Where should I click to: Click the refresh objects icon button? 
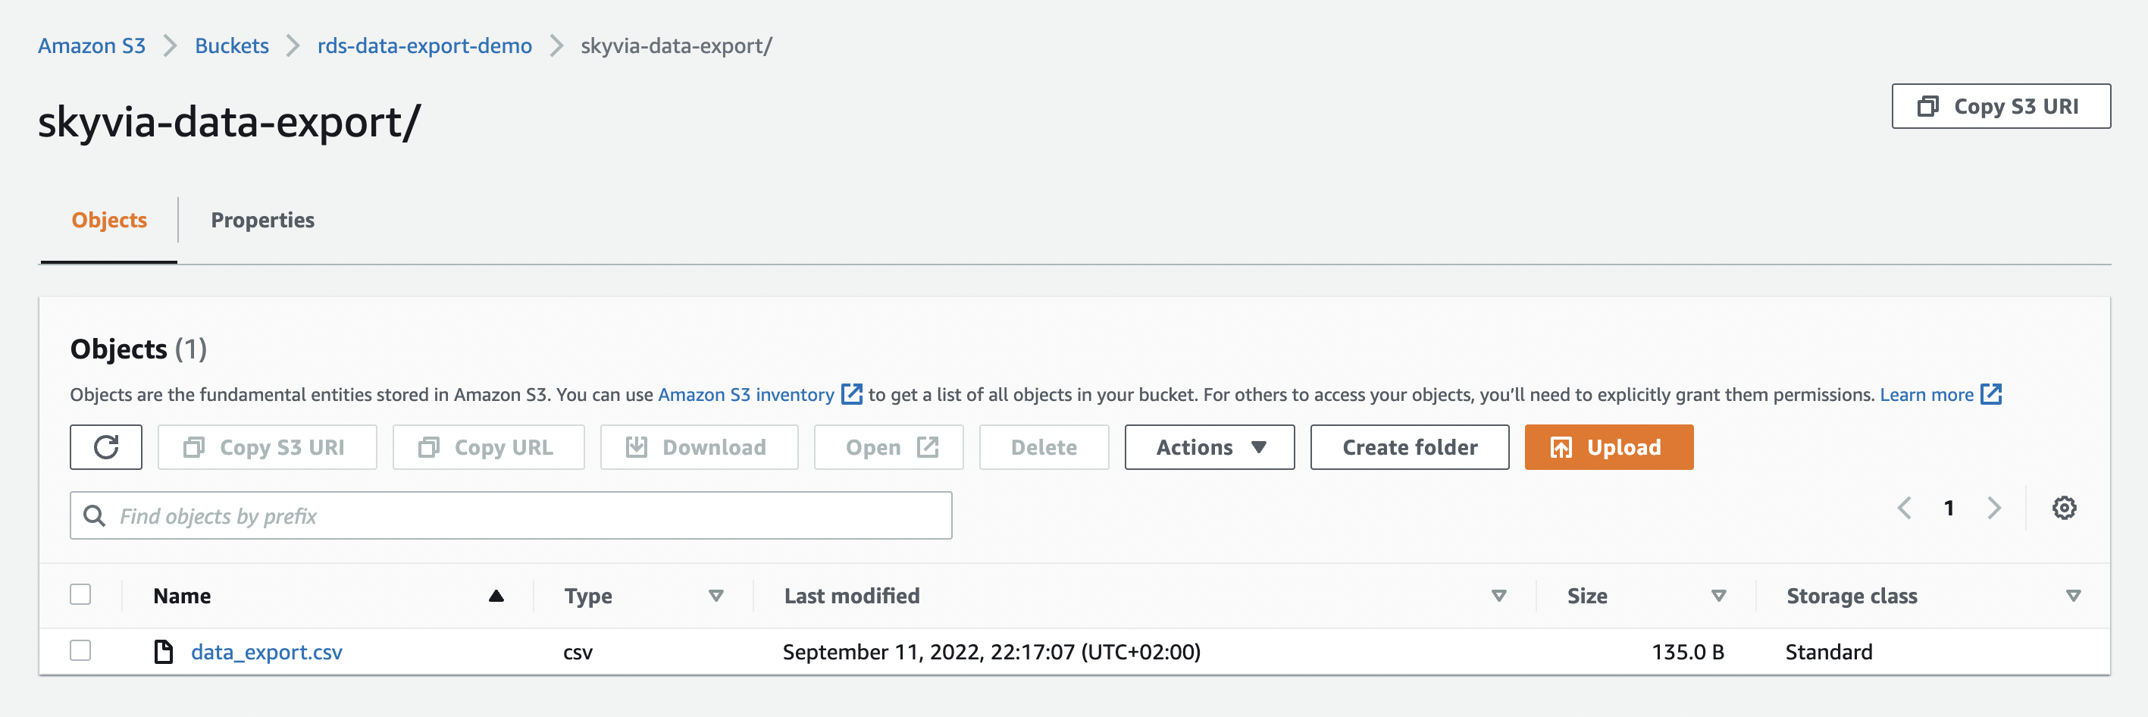pyautogui.click(x=106, y=448)
